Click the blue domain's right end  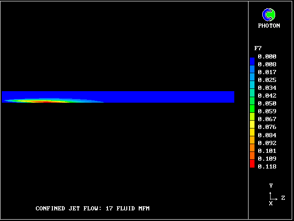coord(232,97)
